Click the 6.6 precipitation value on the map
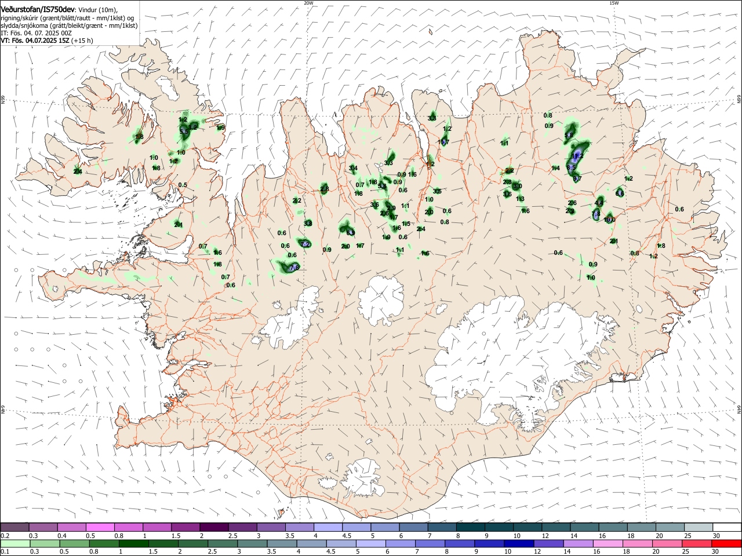Screen dimensions: 742x556 [620, 193]
